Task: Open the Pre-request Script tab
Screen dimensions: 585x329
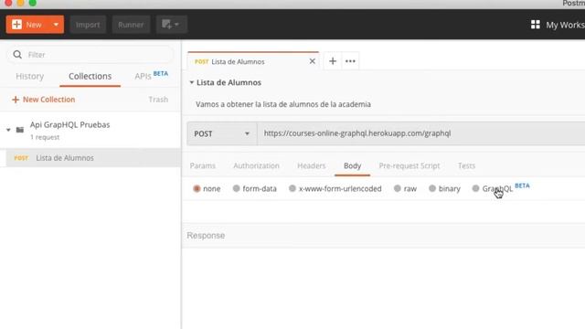Action: point(409,165)
